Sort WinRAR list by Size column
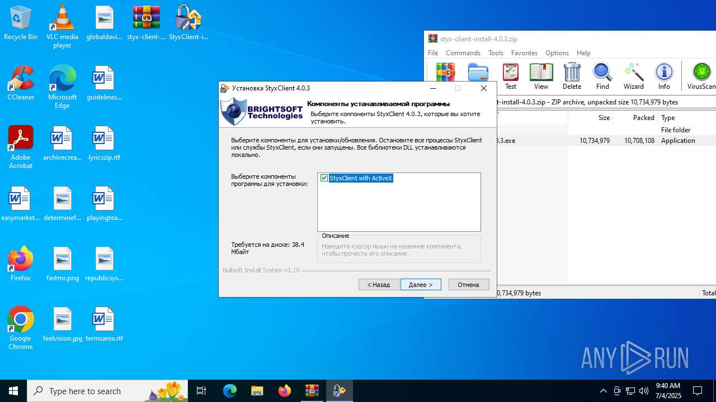The height and width of the screenshot is (402, 716). click(590, 118)
